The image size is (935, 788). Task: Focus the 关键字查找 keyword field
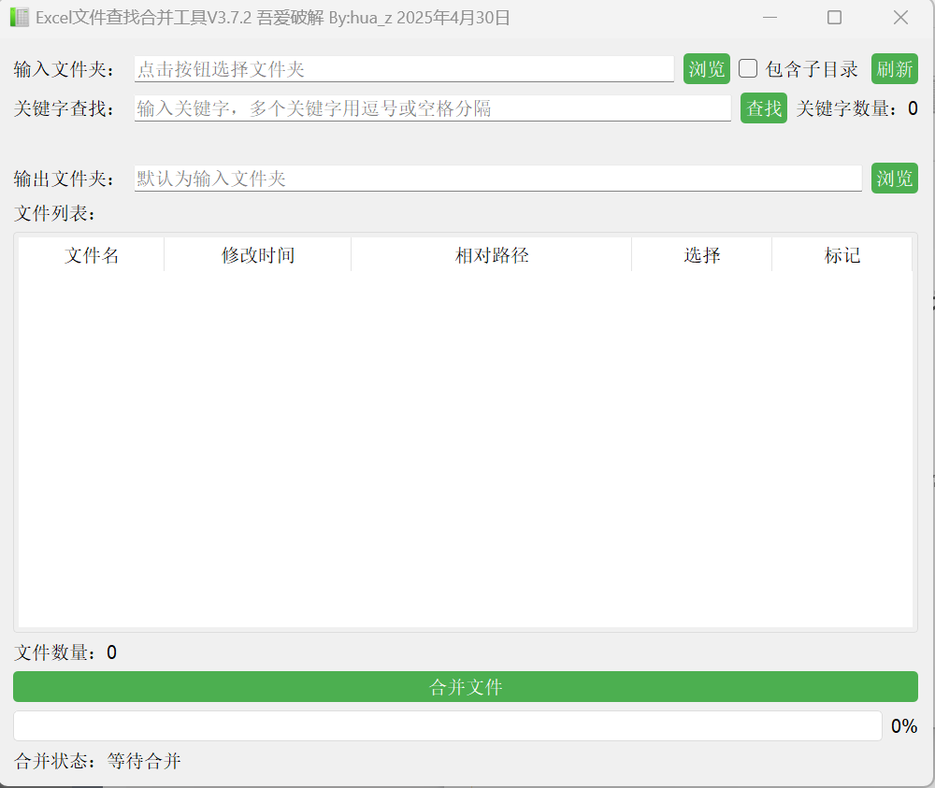[432, 108]
